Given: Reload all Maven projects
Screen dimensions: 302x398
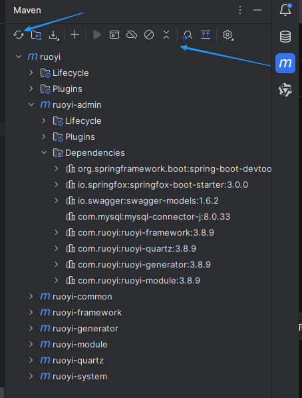Looking at the screenshot, I should (19, 35).
